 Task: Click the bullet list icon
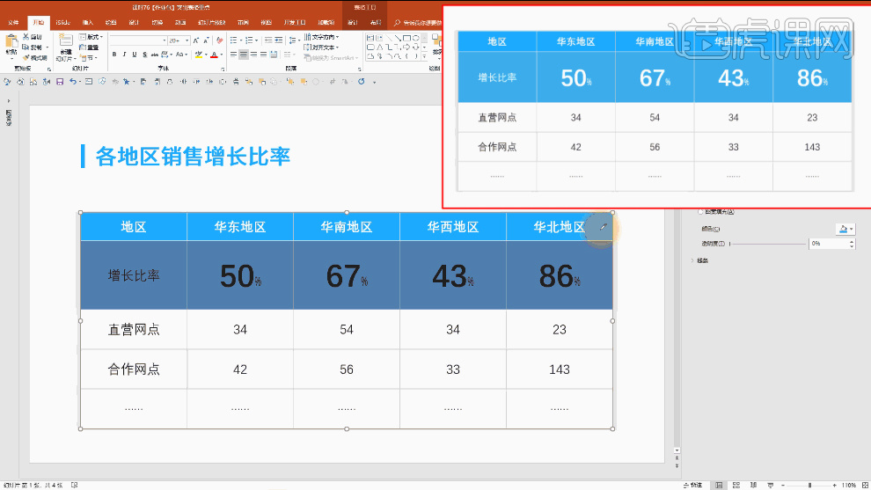tap(232, 40)
